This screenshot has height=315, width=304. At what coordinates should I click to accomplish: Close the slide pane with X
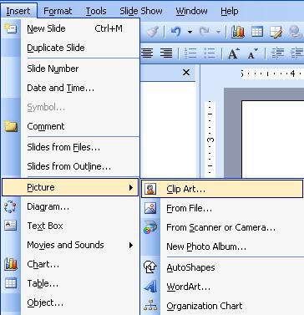[186, 73]
